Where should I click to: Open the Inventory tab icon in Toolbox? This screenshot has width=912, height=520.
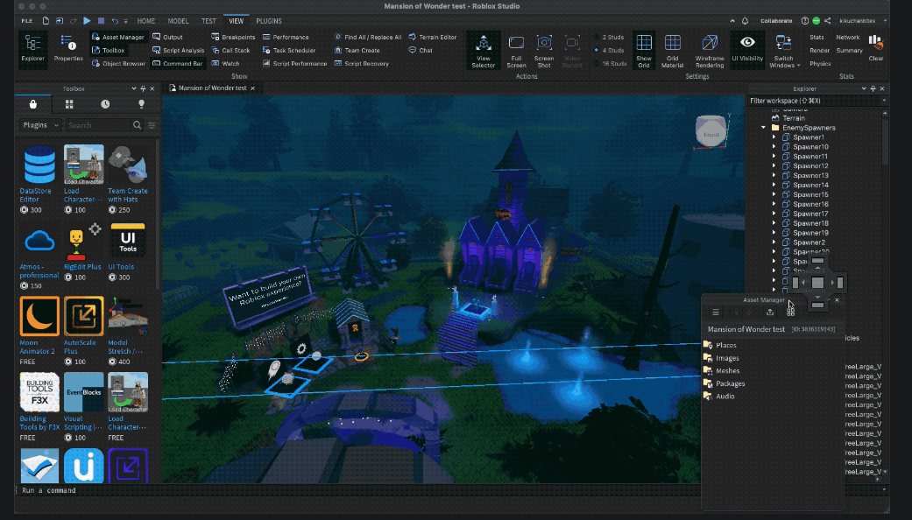pyautogui.click(x=69, y=104)
